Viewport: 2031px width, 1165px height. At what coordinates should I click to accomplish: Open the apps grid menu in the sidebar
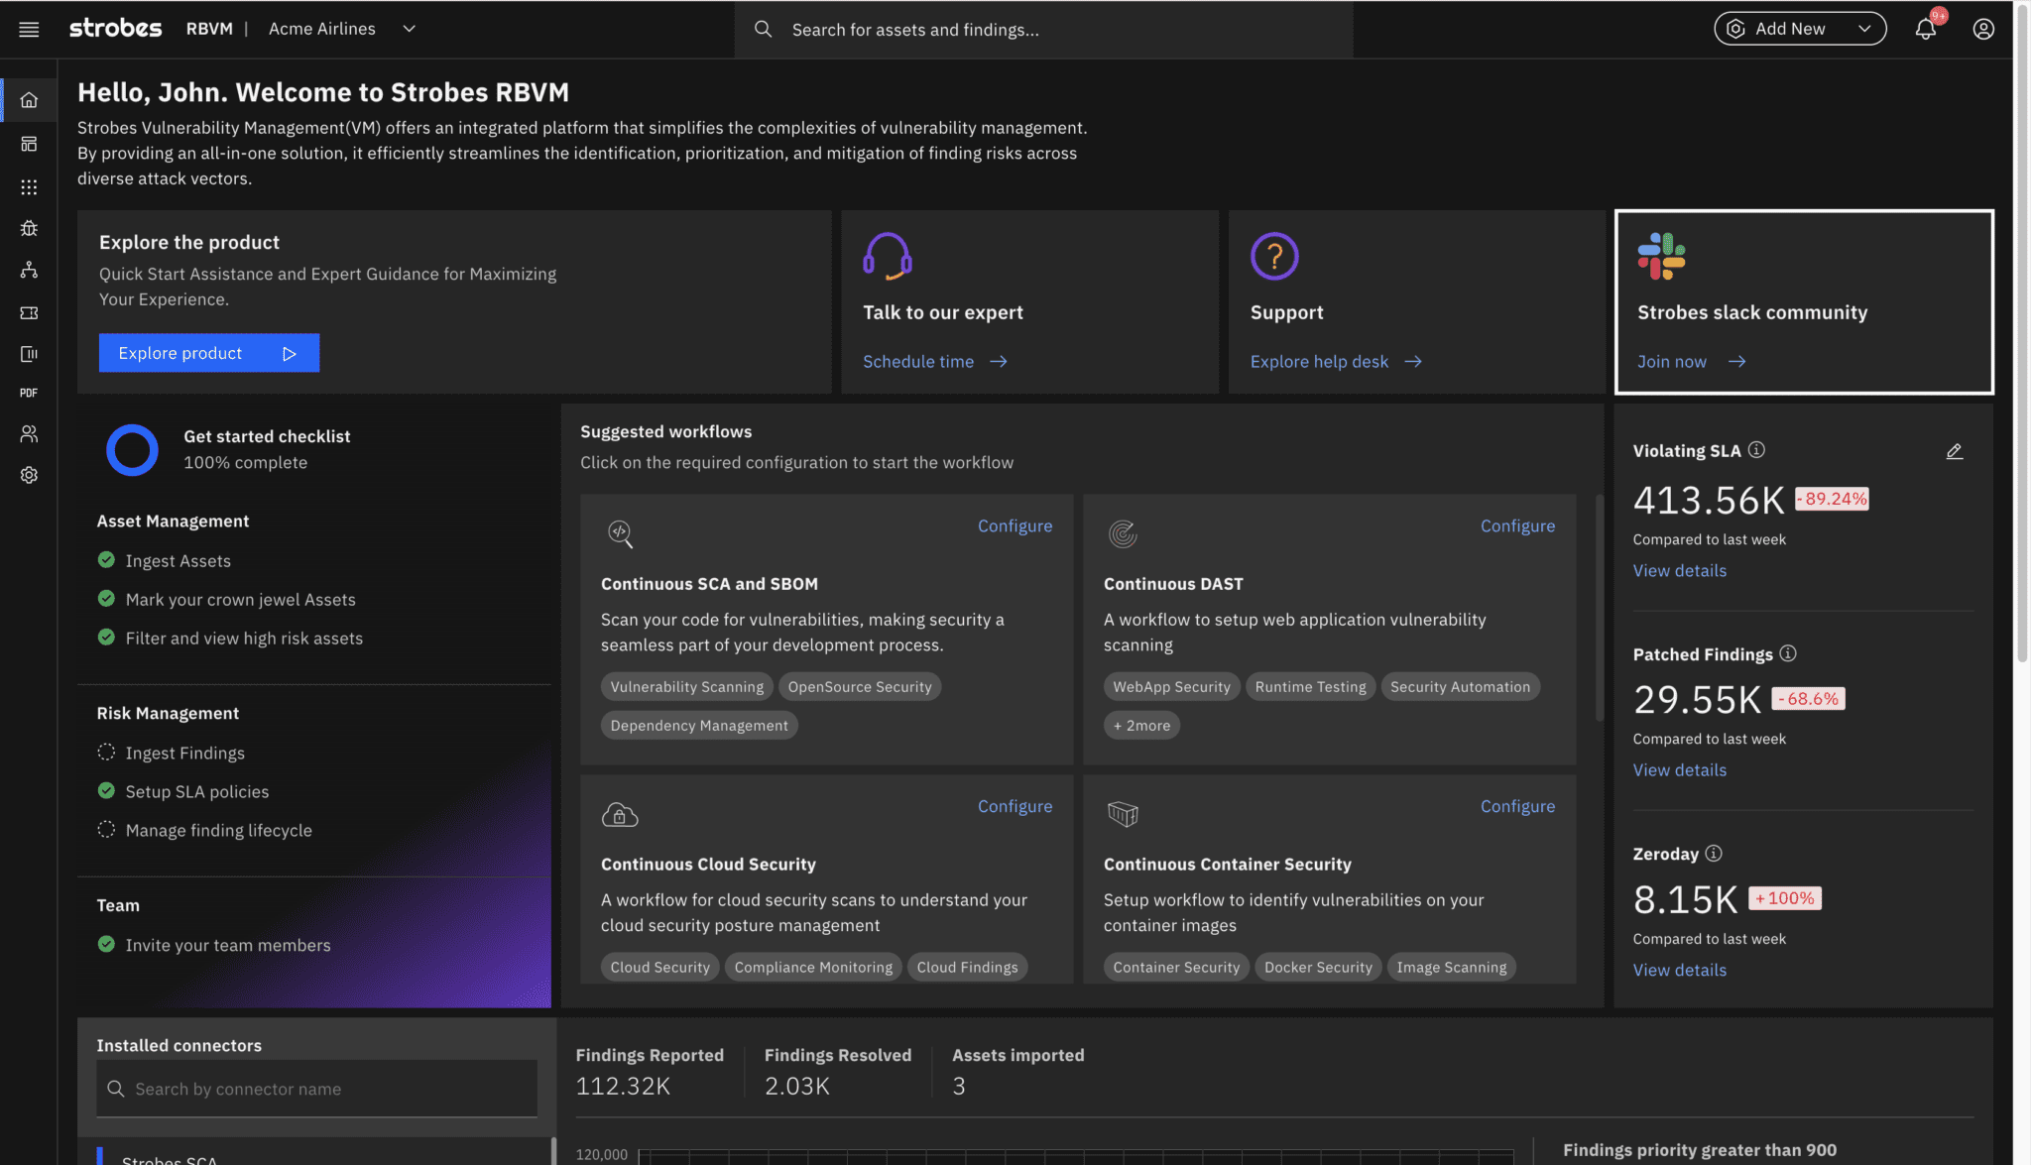[x=29, y=187]
